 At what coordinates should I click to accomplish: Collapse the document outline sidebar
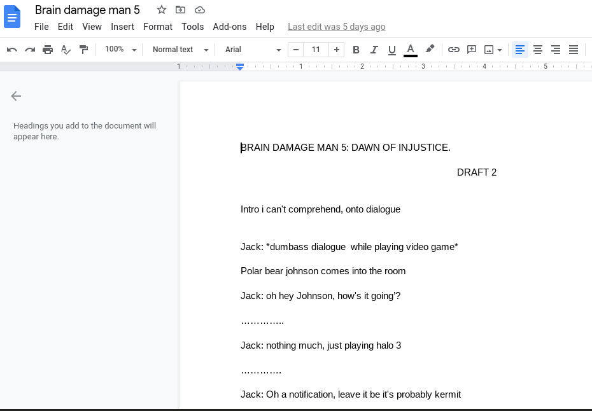[x=16, y=96]
